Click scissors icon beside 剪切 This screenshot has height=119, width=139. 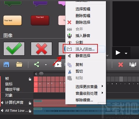point(69,72)
